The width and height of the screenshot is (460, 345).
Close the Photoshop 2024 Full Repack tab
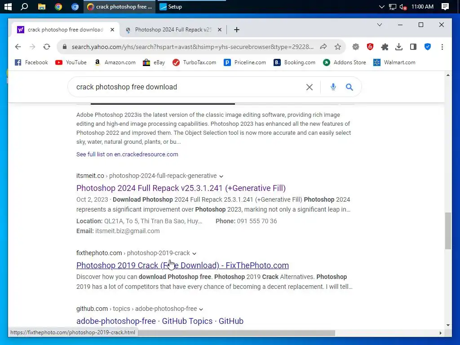pos(219,30)
